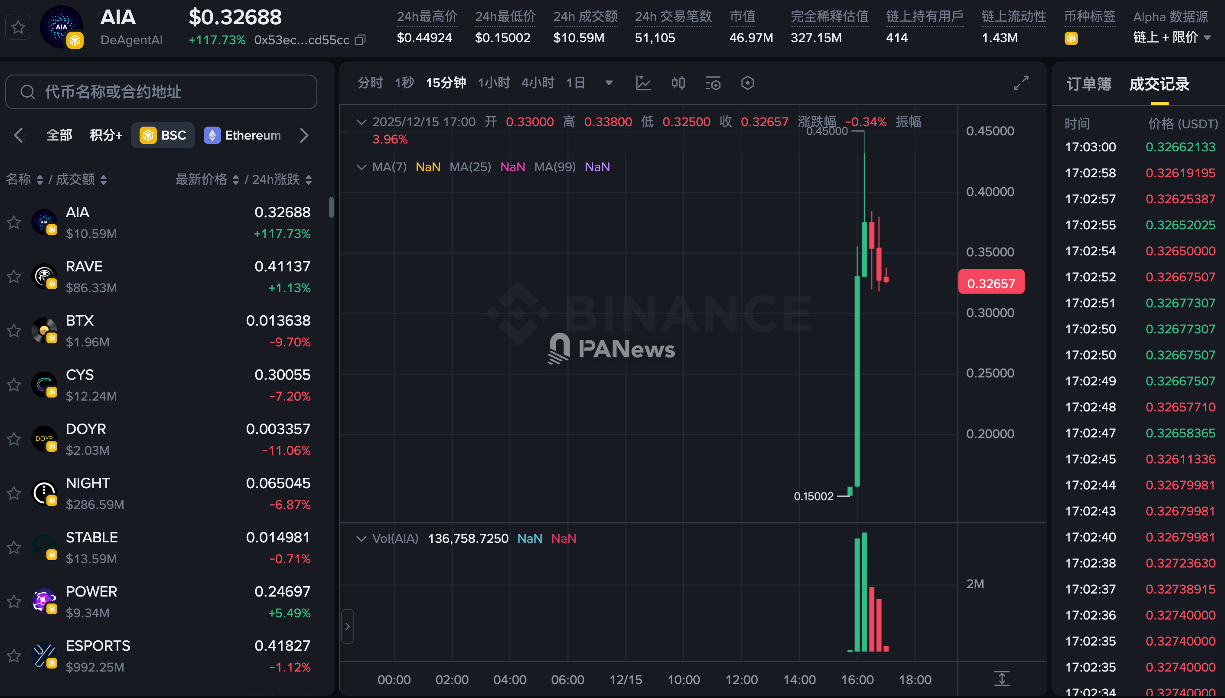This screenshot has height=698, width=1225.
Task: Select the Ethereum network filter
Action: [244, 135]
